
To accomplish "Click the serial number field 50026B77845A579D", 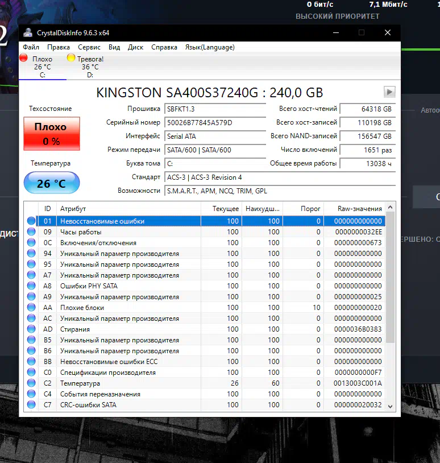I will click(215, 122).
